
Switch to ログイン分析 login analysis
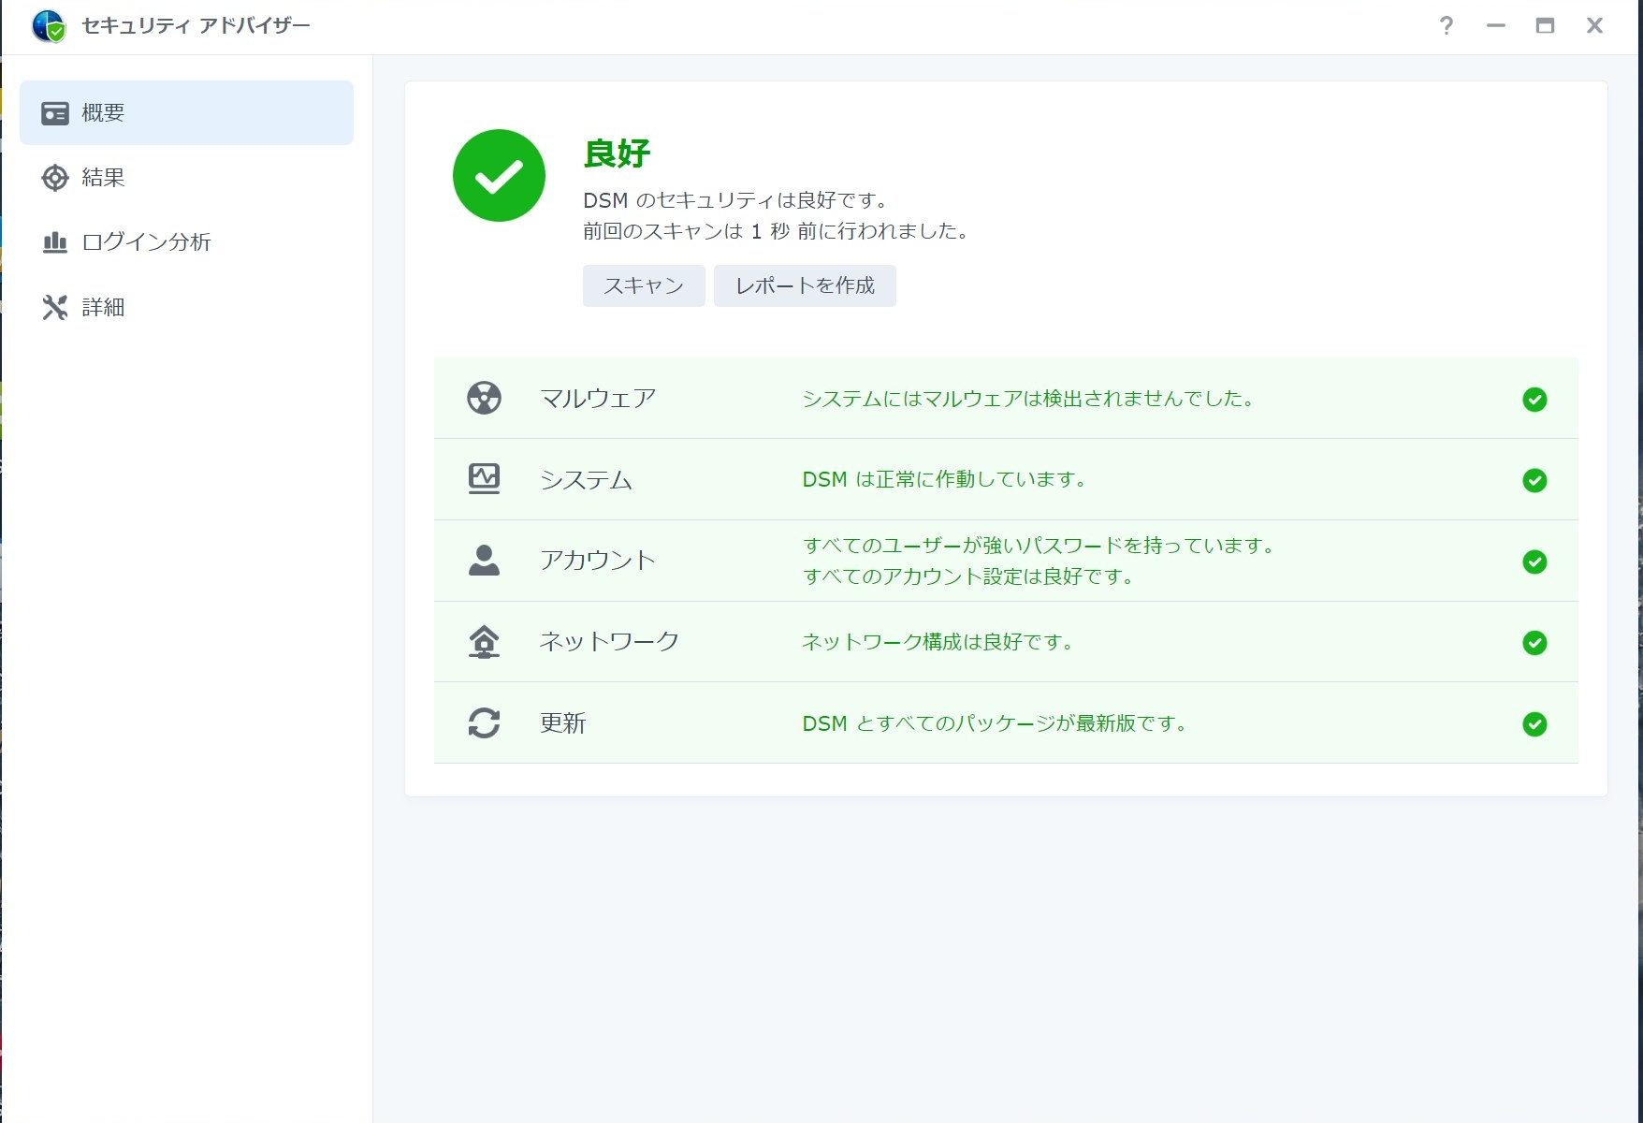click(146, 242)
